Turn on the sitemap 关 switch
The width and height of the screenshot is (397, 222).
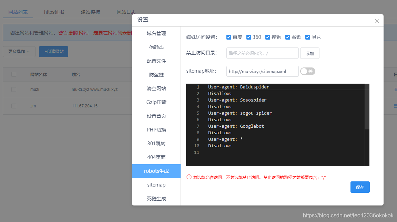[x=308, y=71]
